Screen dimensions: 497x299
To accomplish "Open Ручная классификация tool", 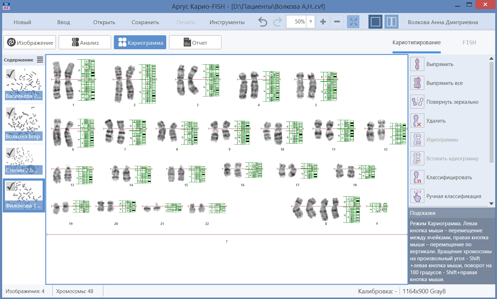I will point(417,196).
